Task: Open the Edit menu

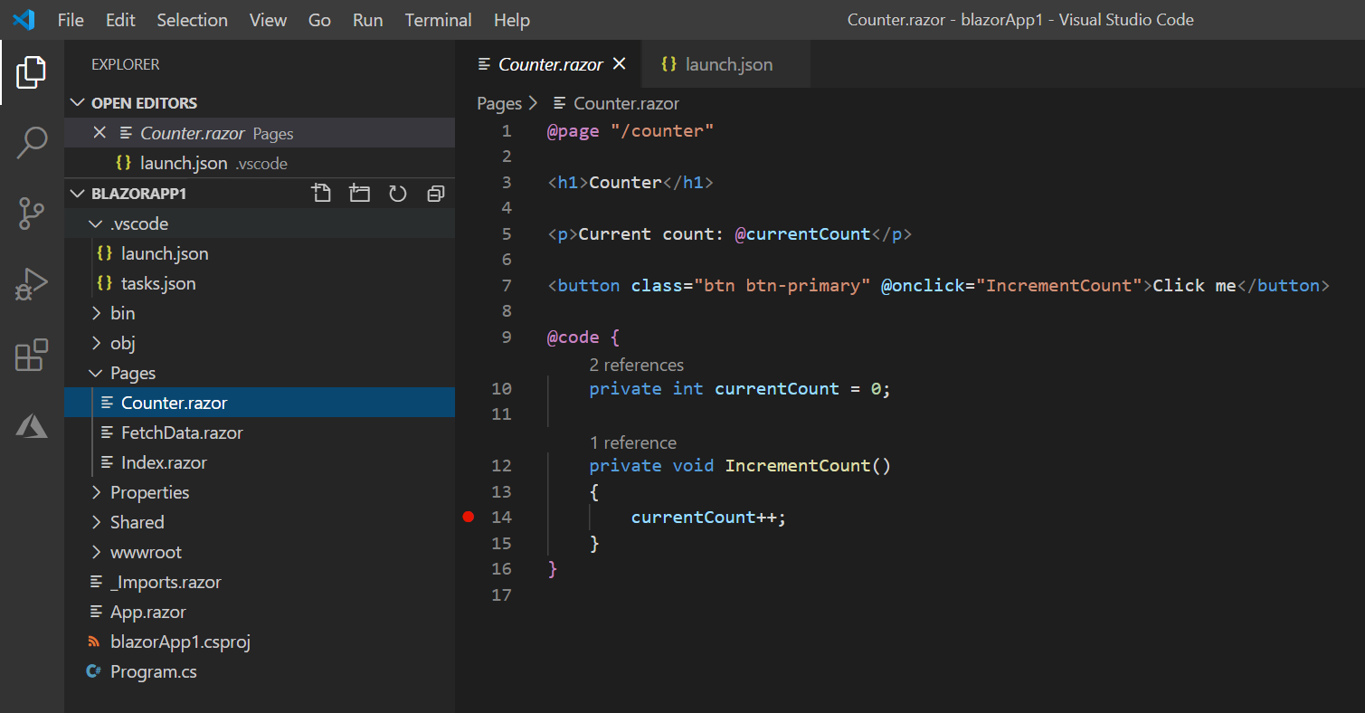Action: 120,20
